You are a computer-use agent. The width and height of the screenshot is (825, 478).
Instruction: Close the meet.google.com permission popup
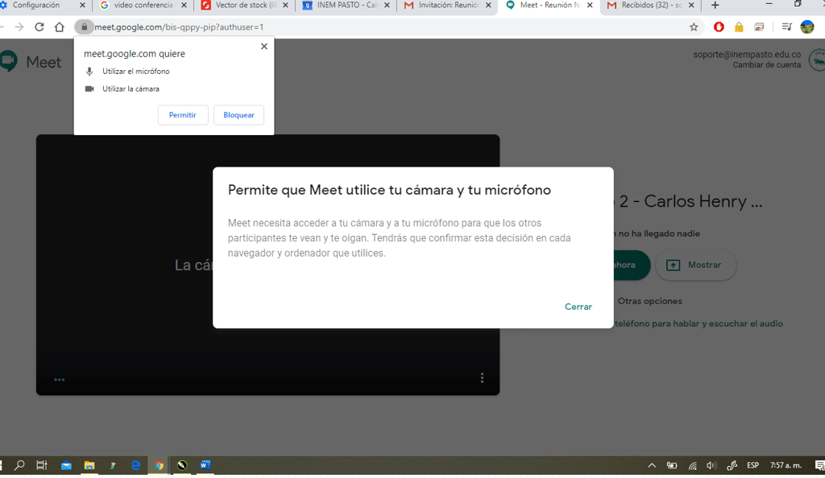click(x=264, y=46)
